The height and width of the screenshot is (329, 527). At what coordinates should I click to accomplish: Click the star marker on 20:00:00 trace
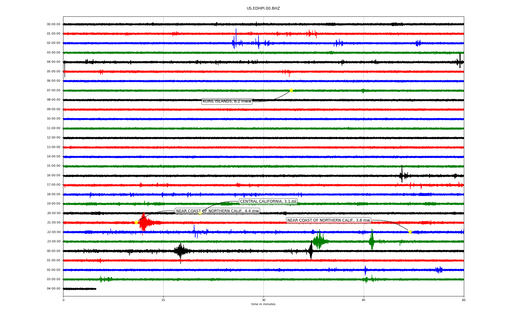[x=200, y=213]
